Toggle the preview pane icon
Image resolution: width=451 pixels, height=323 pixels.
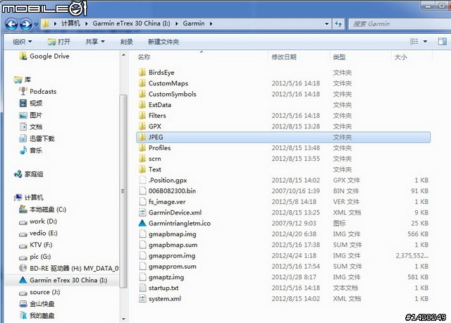click(443, 42)
